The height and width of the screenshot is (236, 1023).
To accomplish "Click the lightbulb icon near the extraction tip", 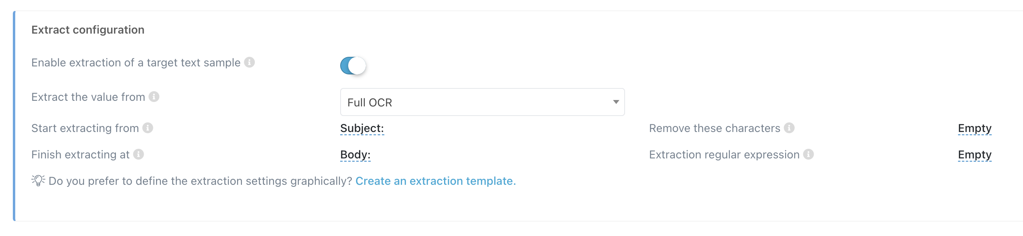I will pyautogui.click(x=37, y=180).
